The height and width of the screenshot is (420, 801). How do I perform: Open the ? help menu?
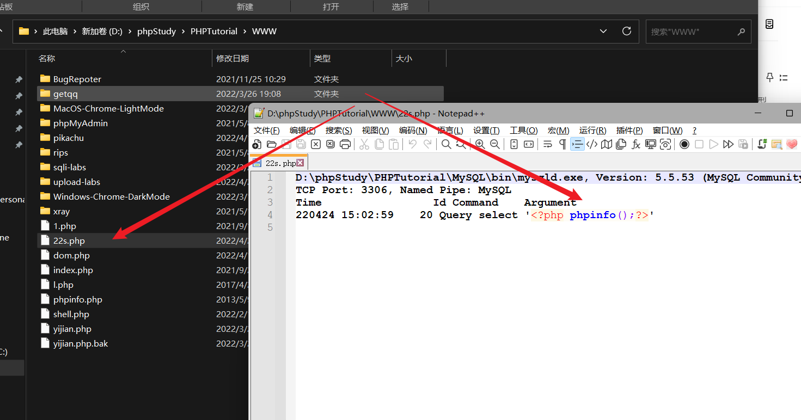coord(694,131)
